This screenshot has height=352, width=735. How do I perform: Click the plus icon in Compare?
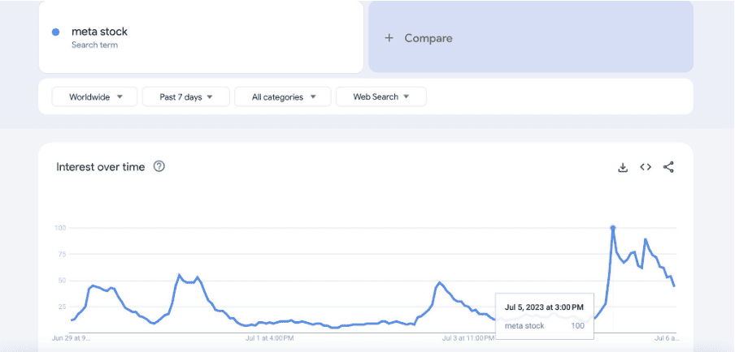coord(389,38)
